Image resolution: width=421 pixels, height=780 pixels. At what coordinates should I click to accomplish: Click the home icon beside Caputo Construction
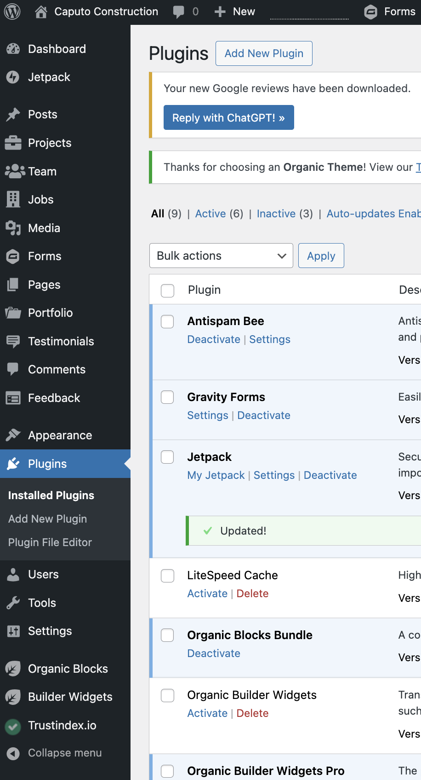(x=41, y=12)
